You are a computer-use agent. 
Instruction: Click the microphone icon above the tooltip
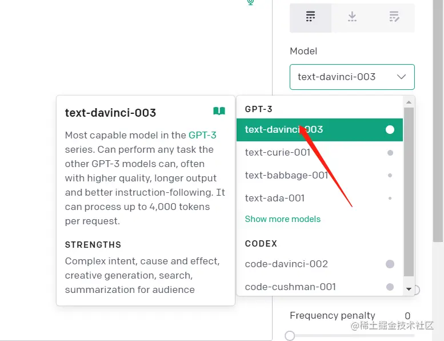(250, 2)
